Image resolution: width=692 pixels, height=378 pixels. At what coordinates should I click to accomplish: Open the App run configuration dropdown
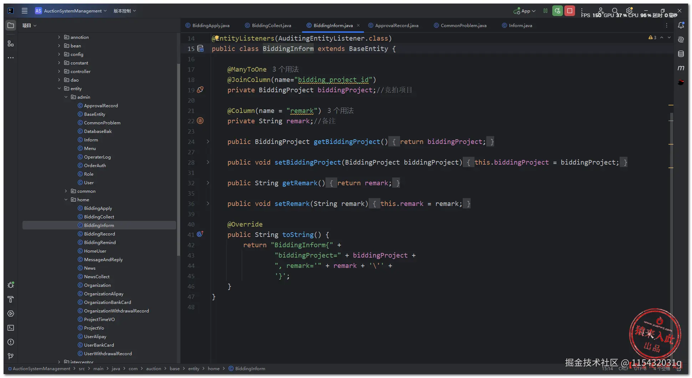click(x=524, y=11)
